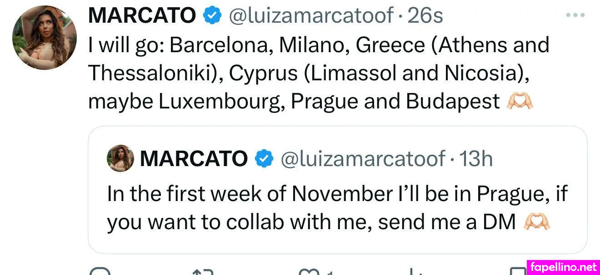Screen dimensions: 600x275
Task: Click the @luizamarcatoof handle on the main tweet
Action: tap(310, 16)
